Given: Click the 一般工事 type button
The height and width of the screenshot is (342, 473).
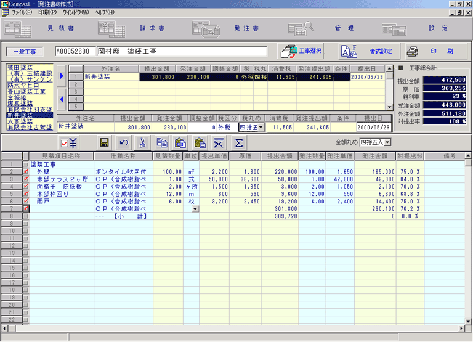Looking at the screenshot, I should coord(25,52).
